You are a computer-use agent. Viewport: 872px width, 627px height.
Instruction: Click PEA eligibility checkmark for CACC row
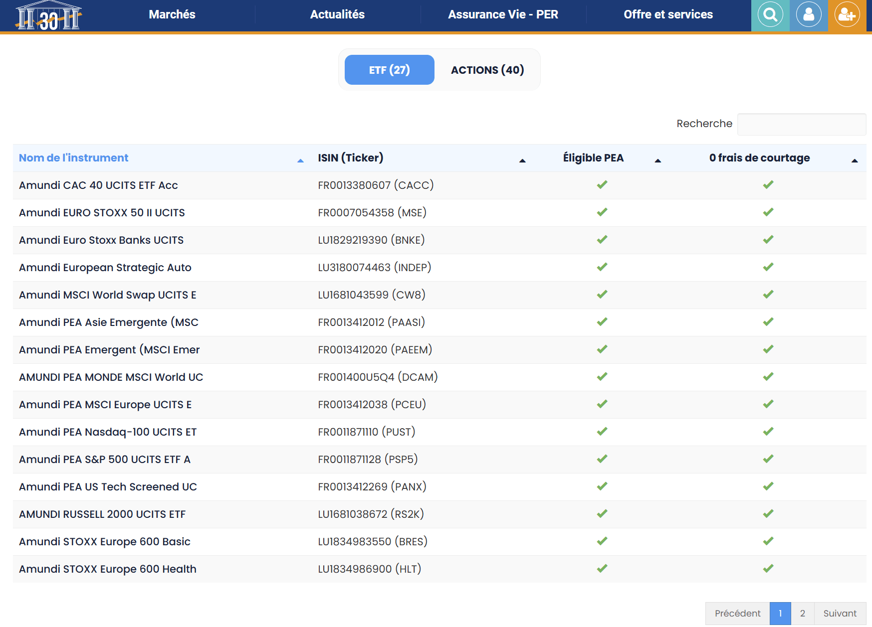pos(602,185)
